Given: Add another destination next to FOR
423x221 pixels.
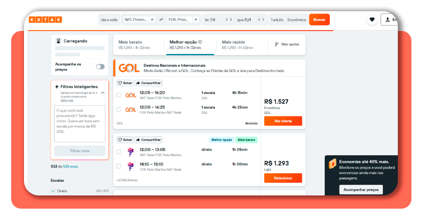Looking at the screenshot, I should coord(196,20).
